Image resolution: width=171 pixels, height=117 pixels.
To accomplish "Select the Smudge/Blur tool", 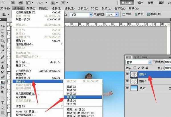I will [3, 87].
